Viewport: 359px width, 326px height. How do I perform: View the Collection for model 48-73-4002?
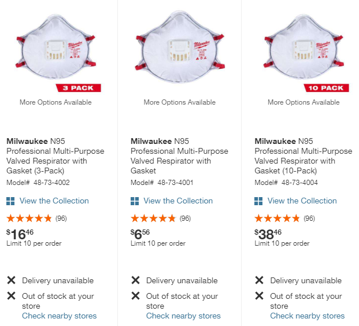click(54, 201)
